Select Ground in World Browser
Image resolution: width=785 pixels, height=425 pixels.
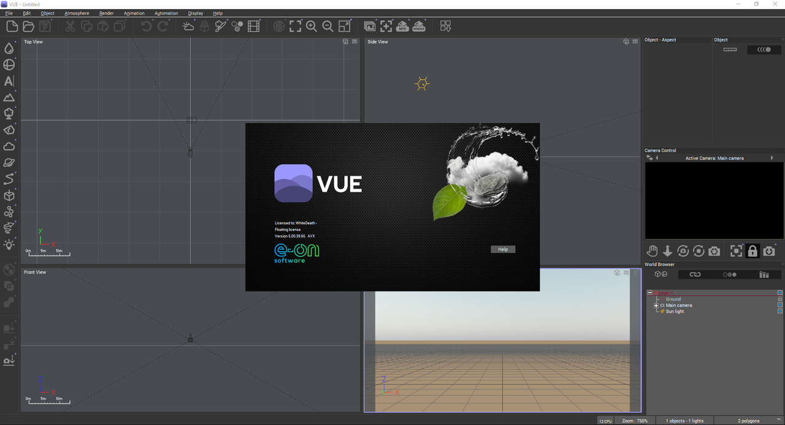pos(673,299)
